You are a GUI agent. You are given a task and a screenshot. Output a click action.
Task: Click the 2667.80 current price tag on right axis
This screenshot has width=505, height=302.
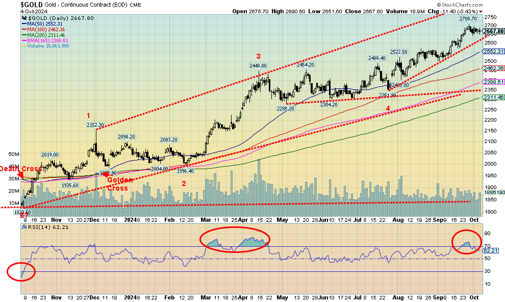coord(493,31)
